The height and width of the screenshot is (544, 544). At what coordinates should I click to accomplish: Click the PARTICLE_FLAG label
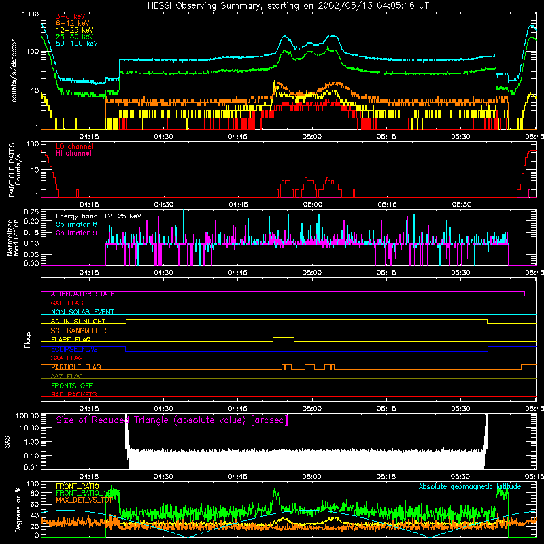coord(76,367)
